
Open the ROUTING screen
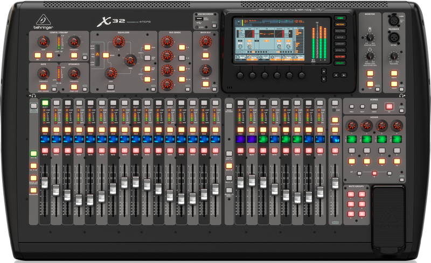coord(340,31)
